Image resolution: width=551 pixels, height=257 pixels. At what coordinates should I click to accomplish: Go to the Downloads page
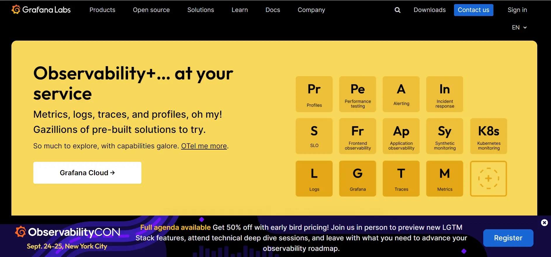click(x=430, y=10)
